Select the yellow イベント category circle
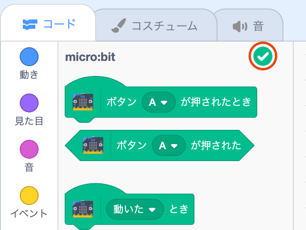The width and height of the screenshot is (306, 230). pyautogui.click(x=29, y=196)
